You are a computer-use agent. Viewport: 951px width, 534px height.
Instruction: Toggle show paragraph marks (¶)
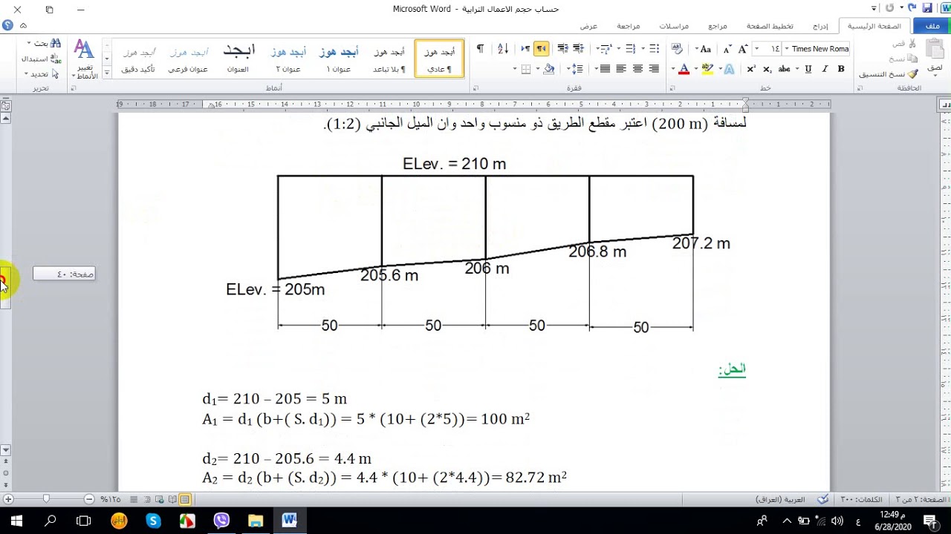pyautogui.click(x=480, y=49)
